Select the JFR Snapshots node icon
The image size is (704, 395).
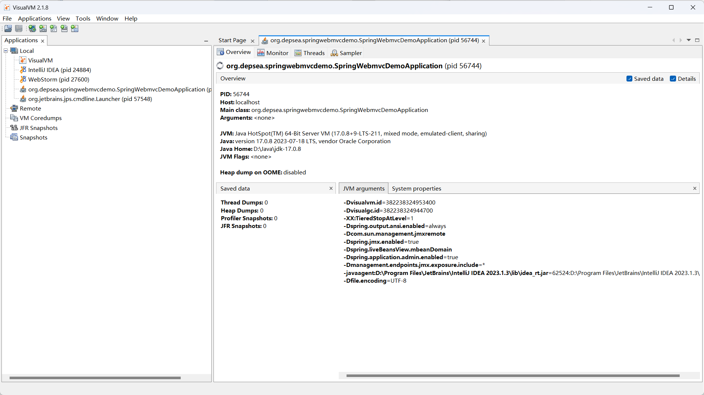(14, 128)
